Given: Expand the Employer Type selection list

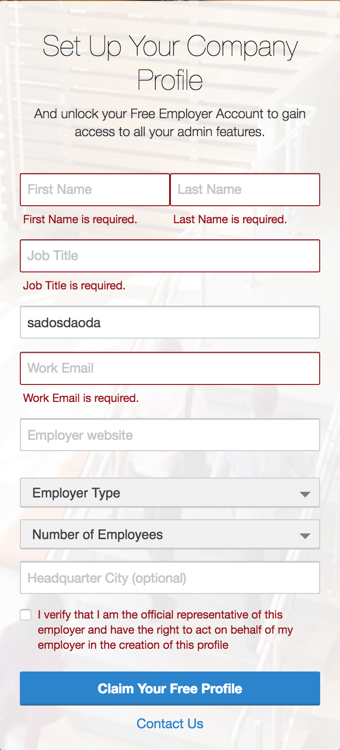Looking at the screenshot, I should click(170, 492).
